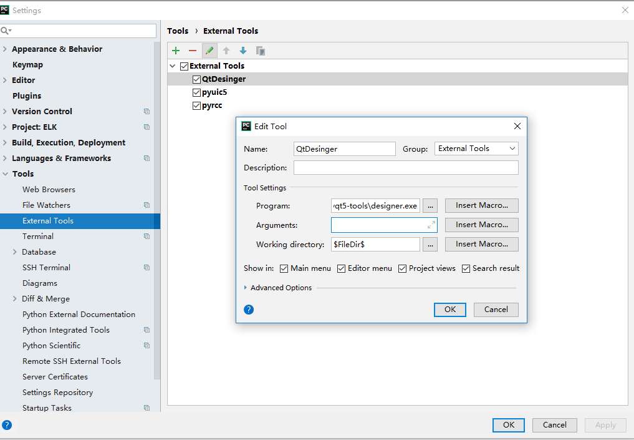Click the Tools breadcrumb link
This screenshot has height=440, width=634.
pyautogui.click(x=178, y=31)
